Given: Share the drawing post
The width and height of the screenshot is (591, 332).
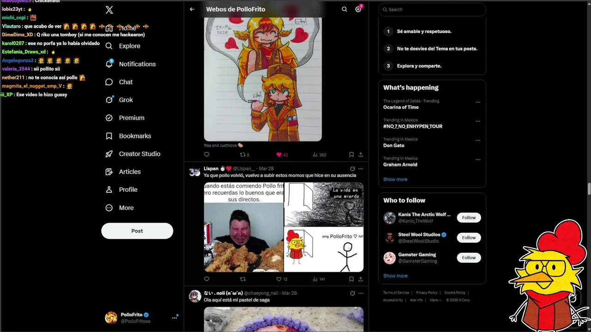Looking at the screenshot, I should pos(361,155).
